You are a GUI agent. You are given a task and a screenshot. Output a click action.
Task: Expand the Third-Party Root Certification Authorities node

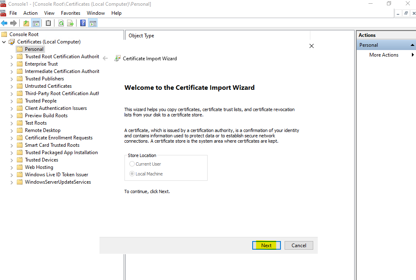pos(12,94)
